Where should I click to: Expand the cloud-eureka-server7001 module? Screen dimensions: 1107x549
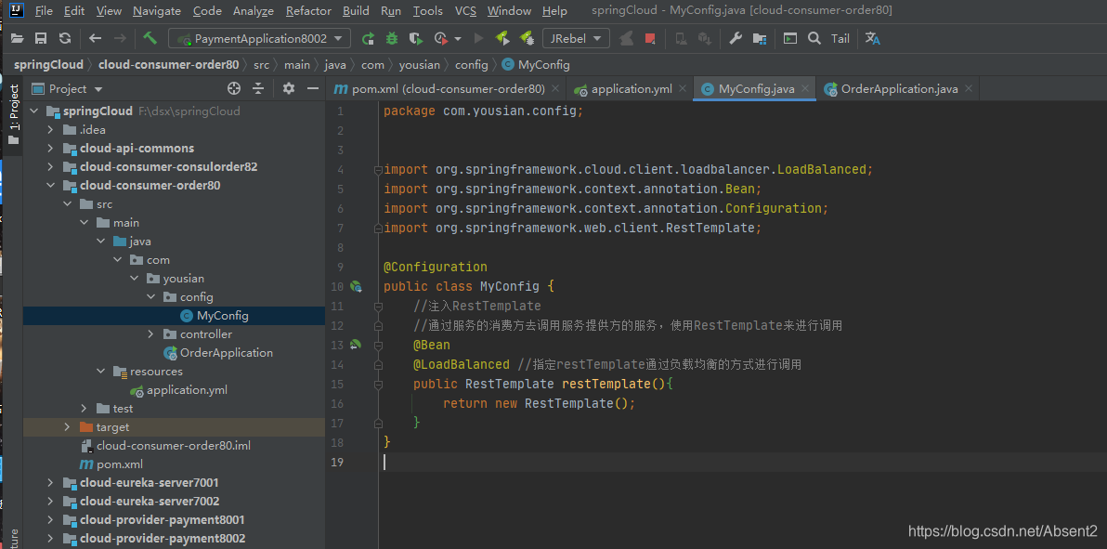point(50,483)
